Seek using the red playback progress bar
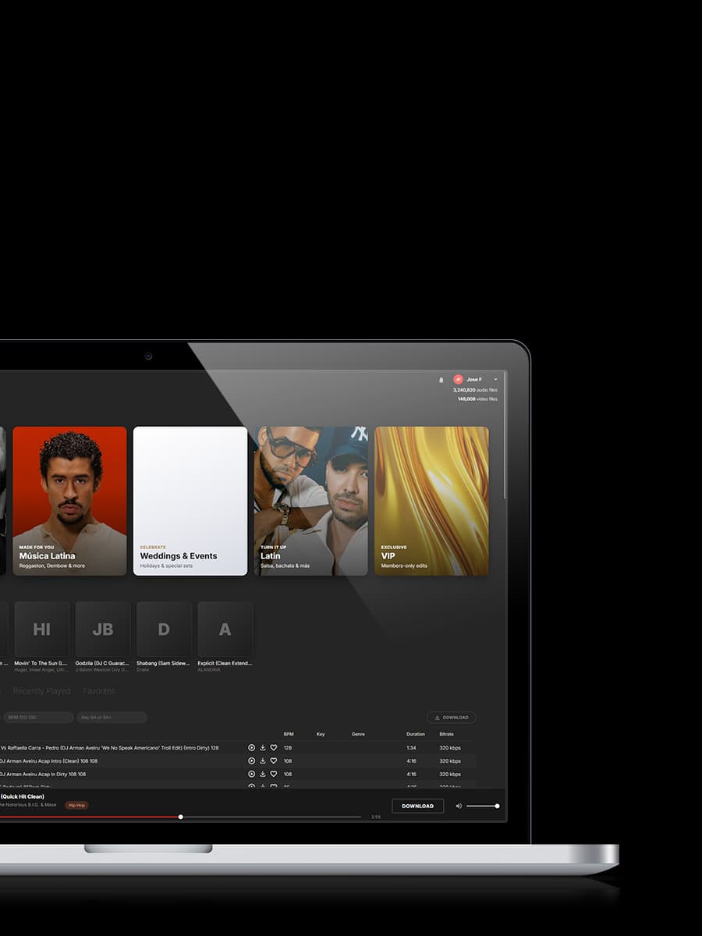 tap(180, 817)
